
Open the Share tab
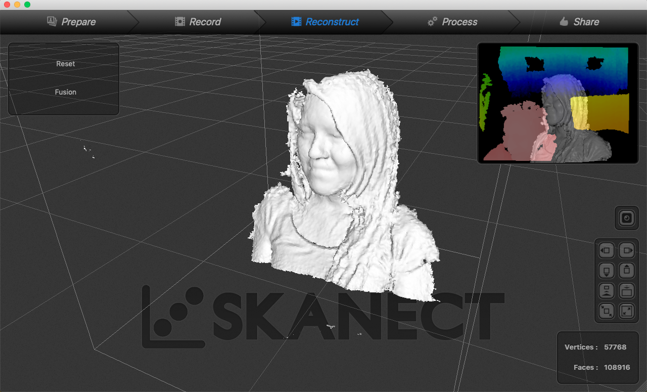pyautogui.click(x=580, y=22)
